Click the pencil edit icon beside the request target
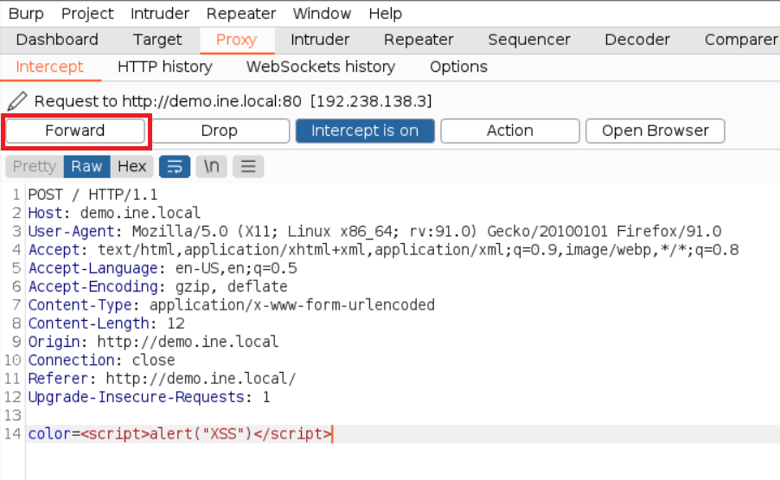The height and width of the screenshot is (480, 780). [17, 101]
